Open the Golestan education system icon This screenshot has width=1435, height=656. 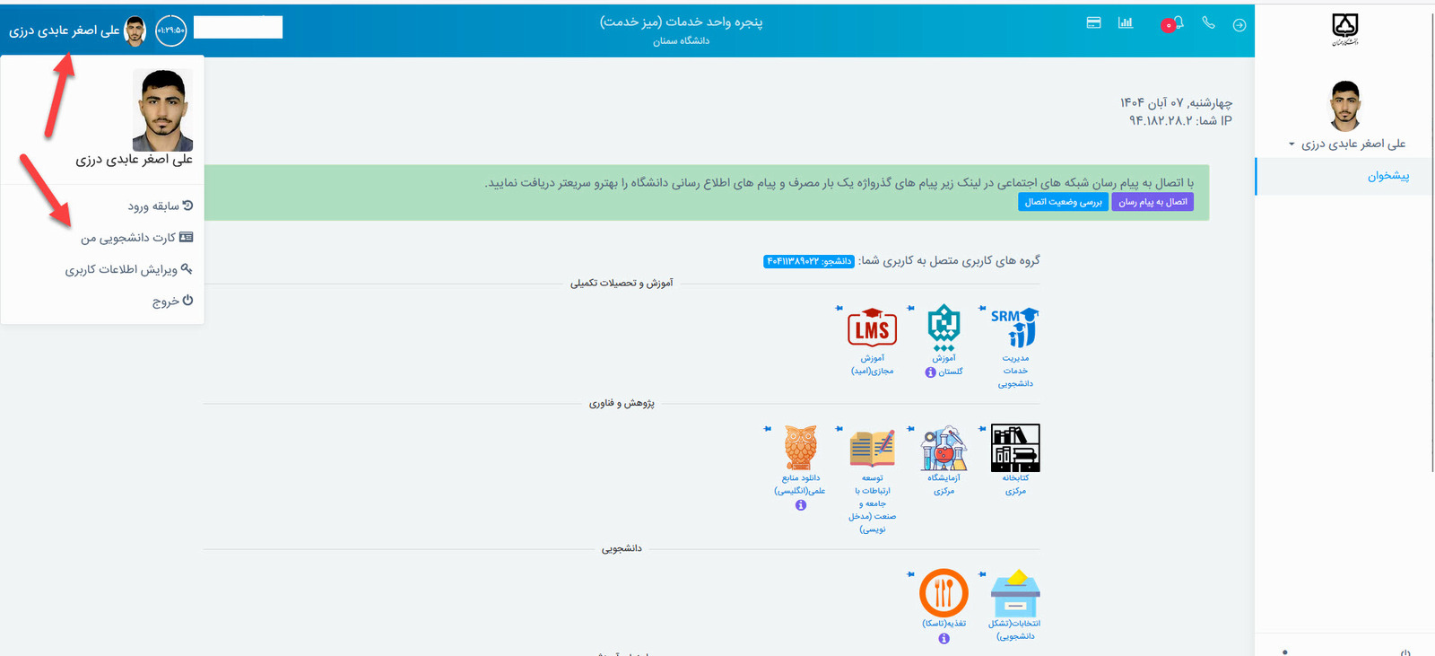(x=944, y=328)
